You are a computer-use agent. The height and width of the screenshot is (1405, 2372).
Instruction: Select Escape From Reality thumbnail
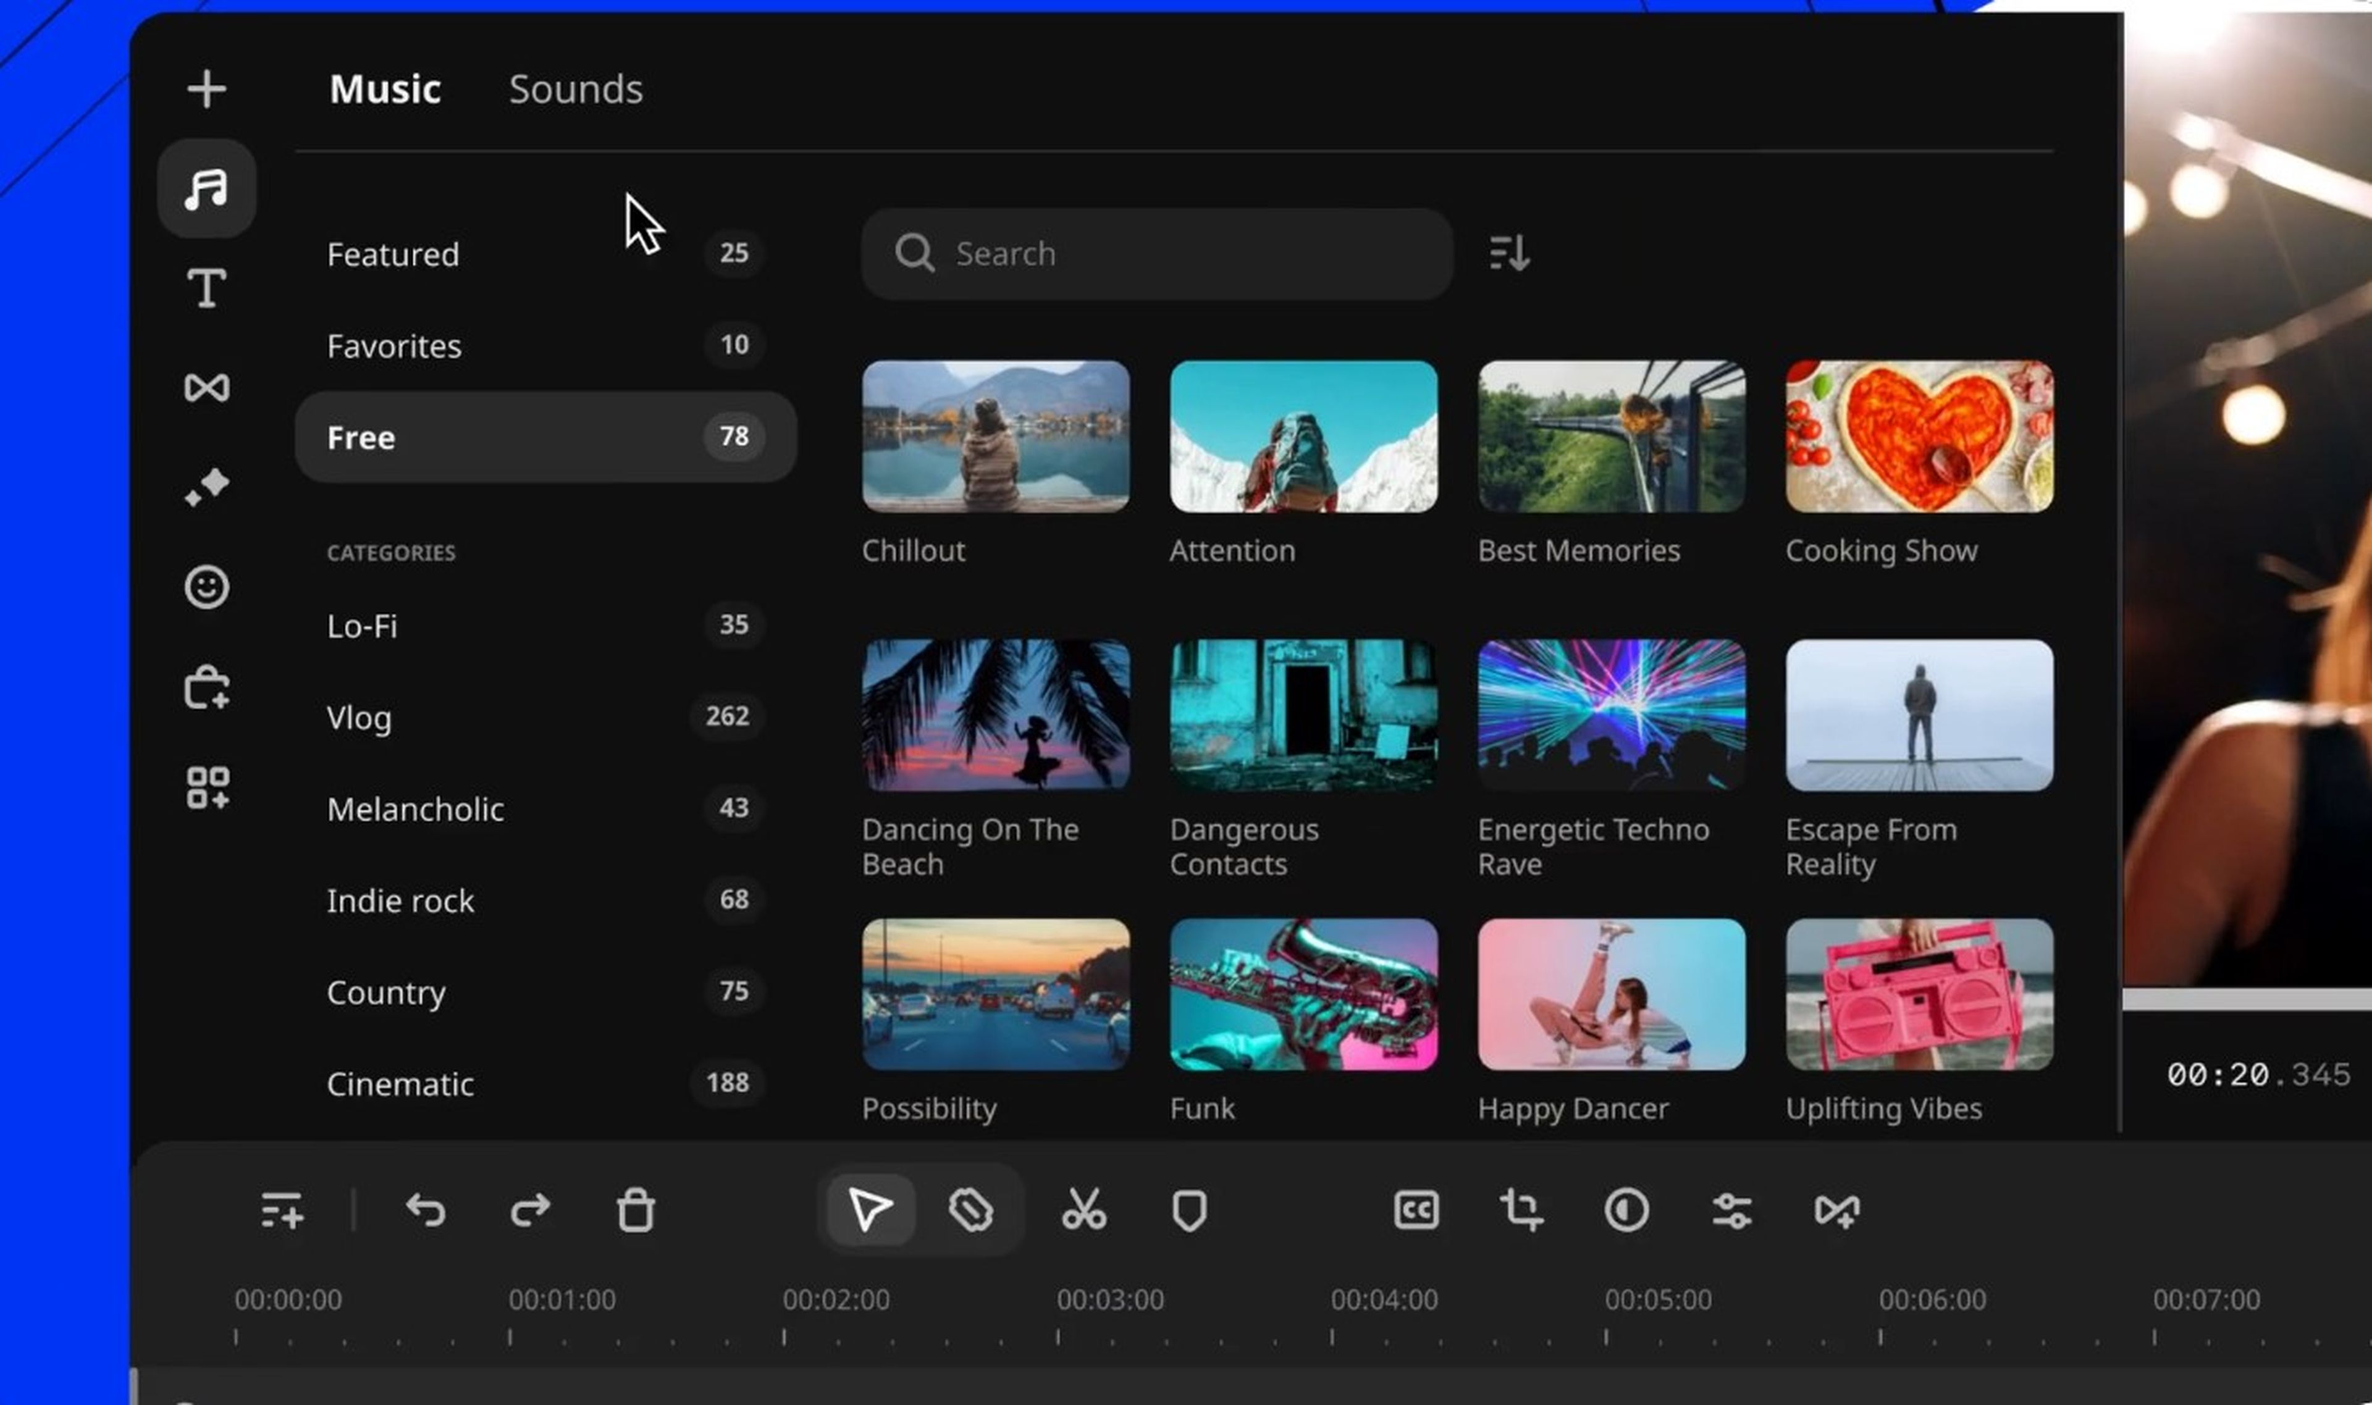coord(1919,715)
